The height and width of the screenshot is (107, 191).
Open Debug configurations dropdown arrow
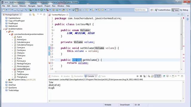[x=38, y=10]
